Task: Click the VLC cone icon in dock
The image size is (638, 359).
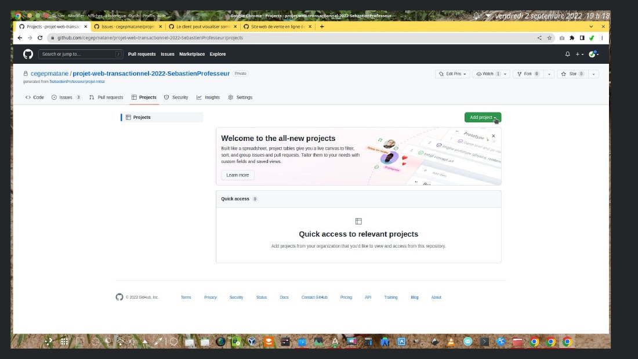Action: pos(451,342)
